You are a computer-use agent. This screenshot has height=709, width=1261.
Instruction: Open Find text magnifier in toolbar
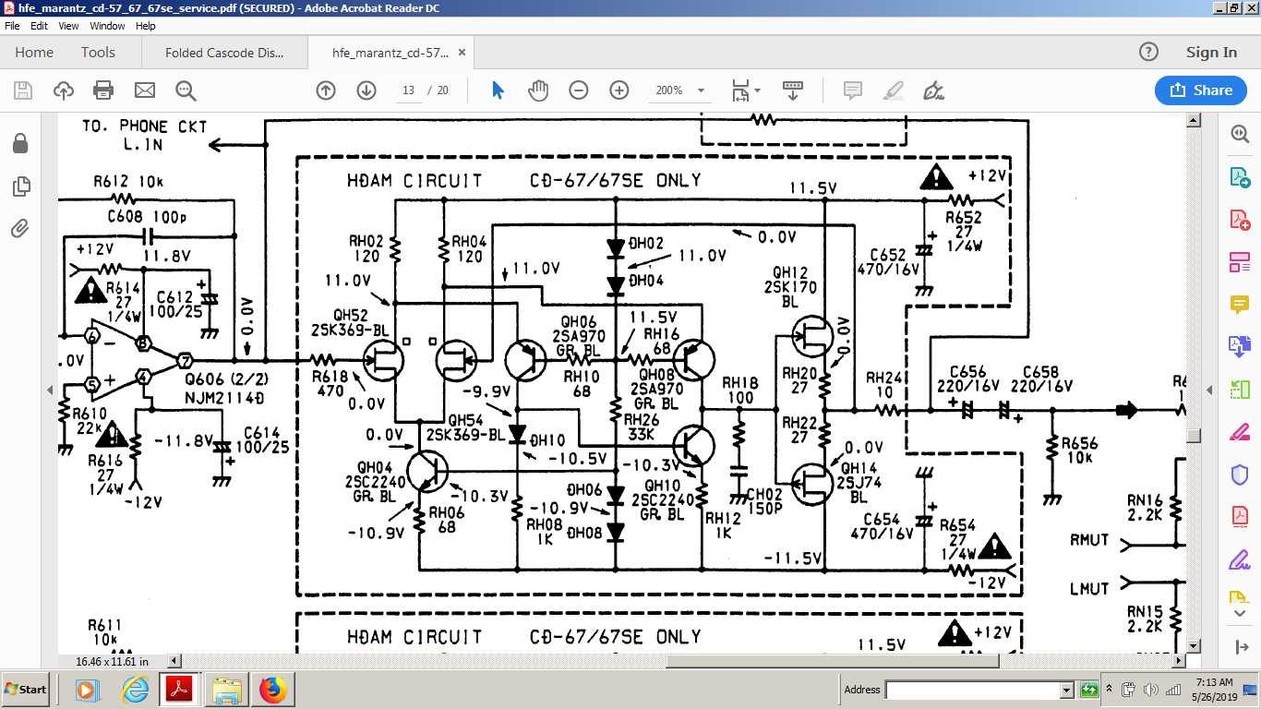click(186, 90)
